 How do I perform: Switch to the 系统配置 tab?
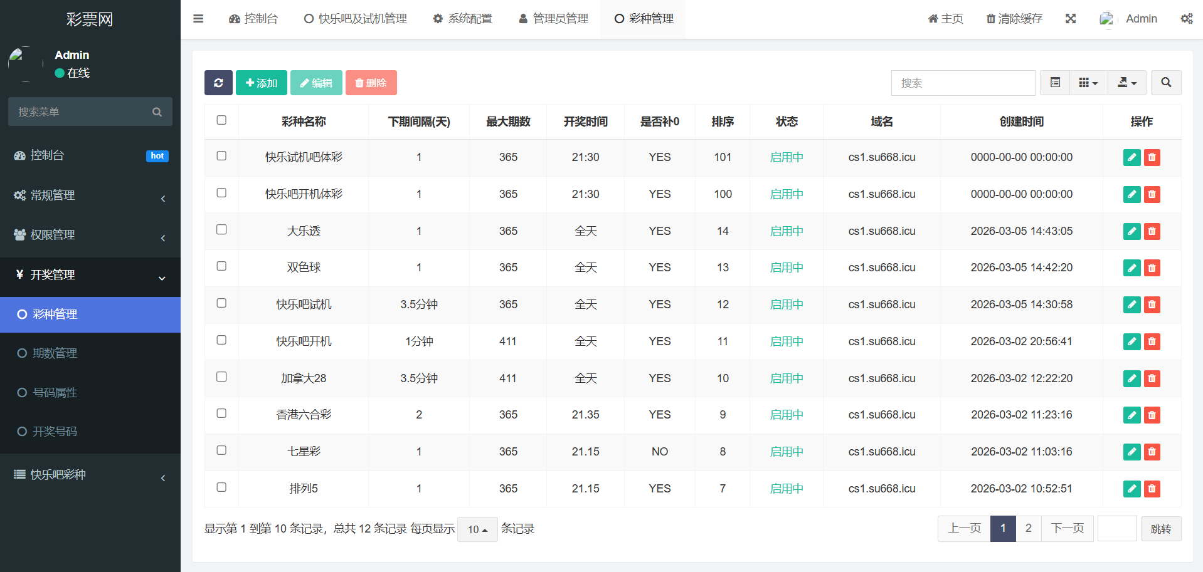(x=463, y=19)
